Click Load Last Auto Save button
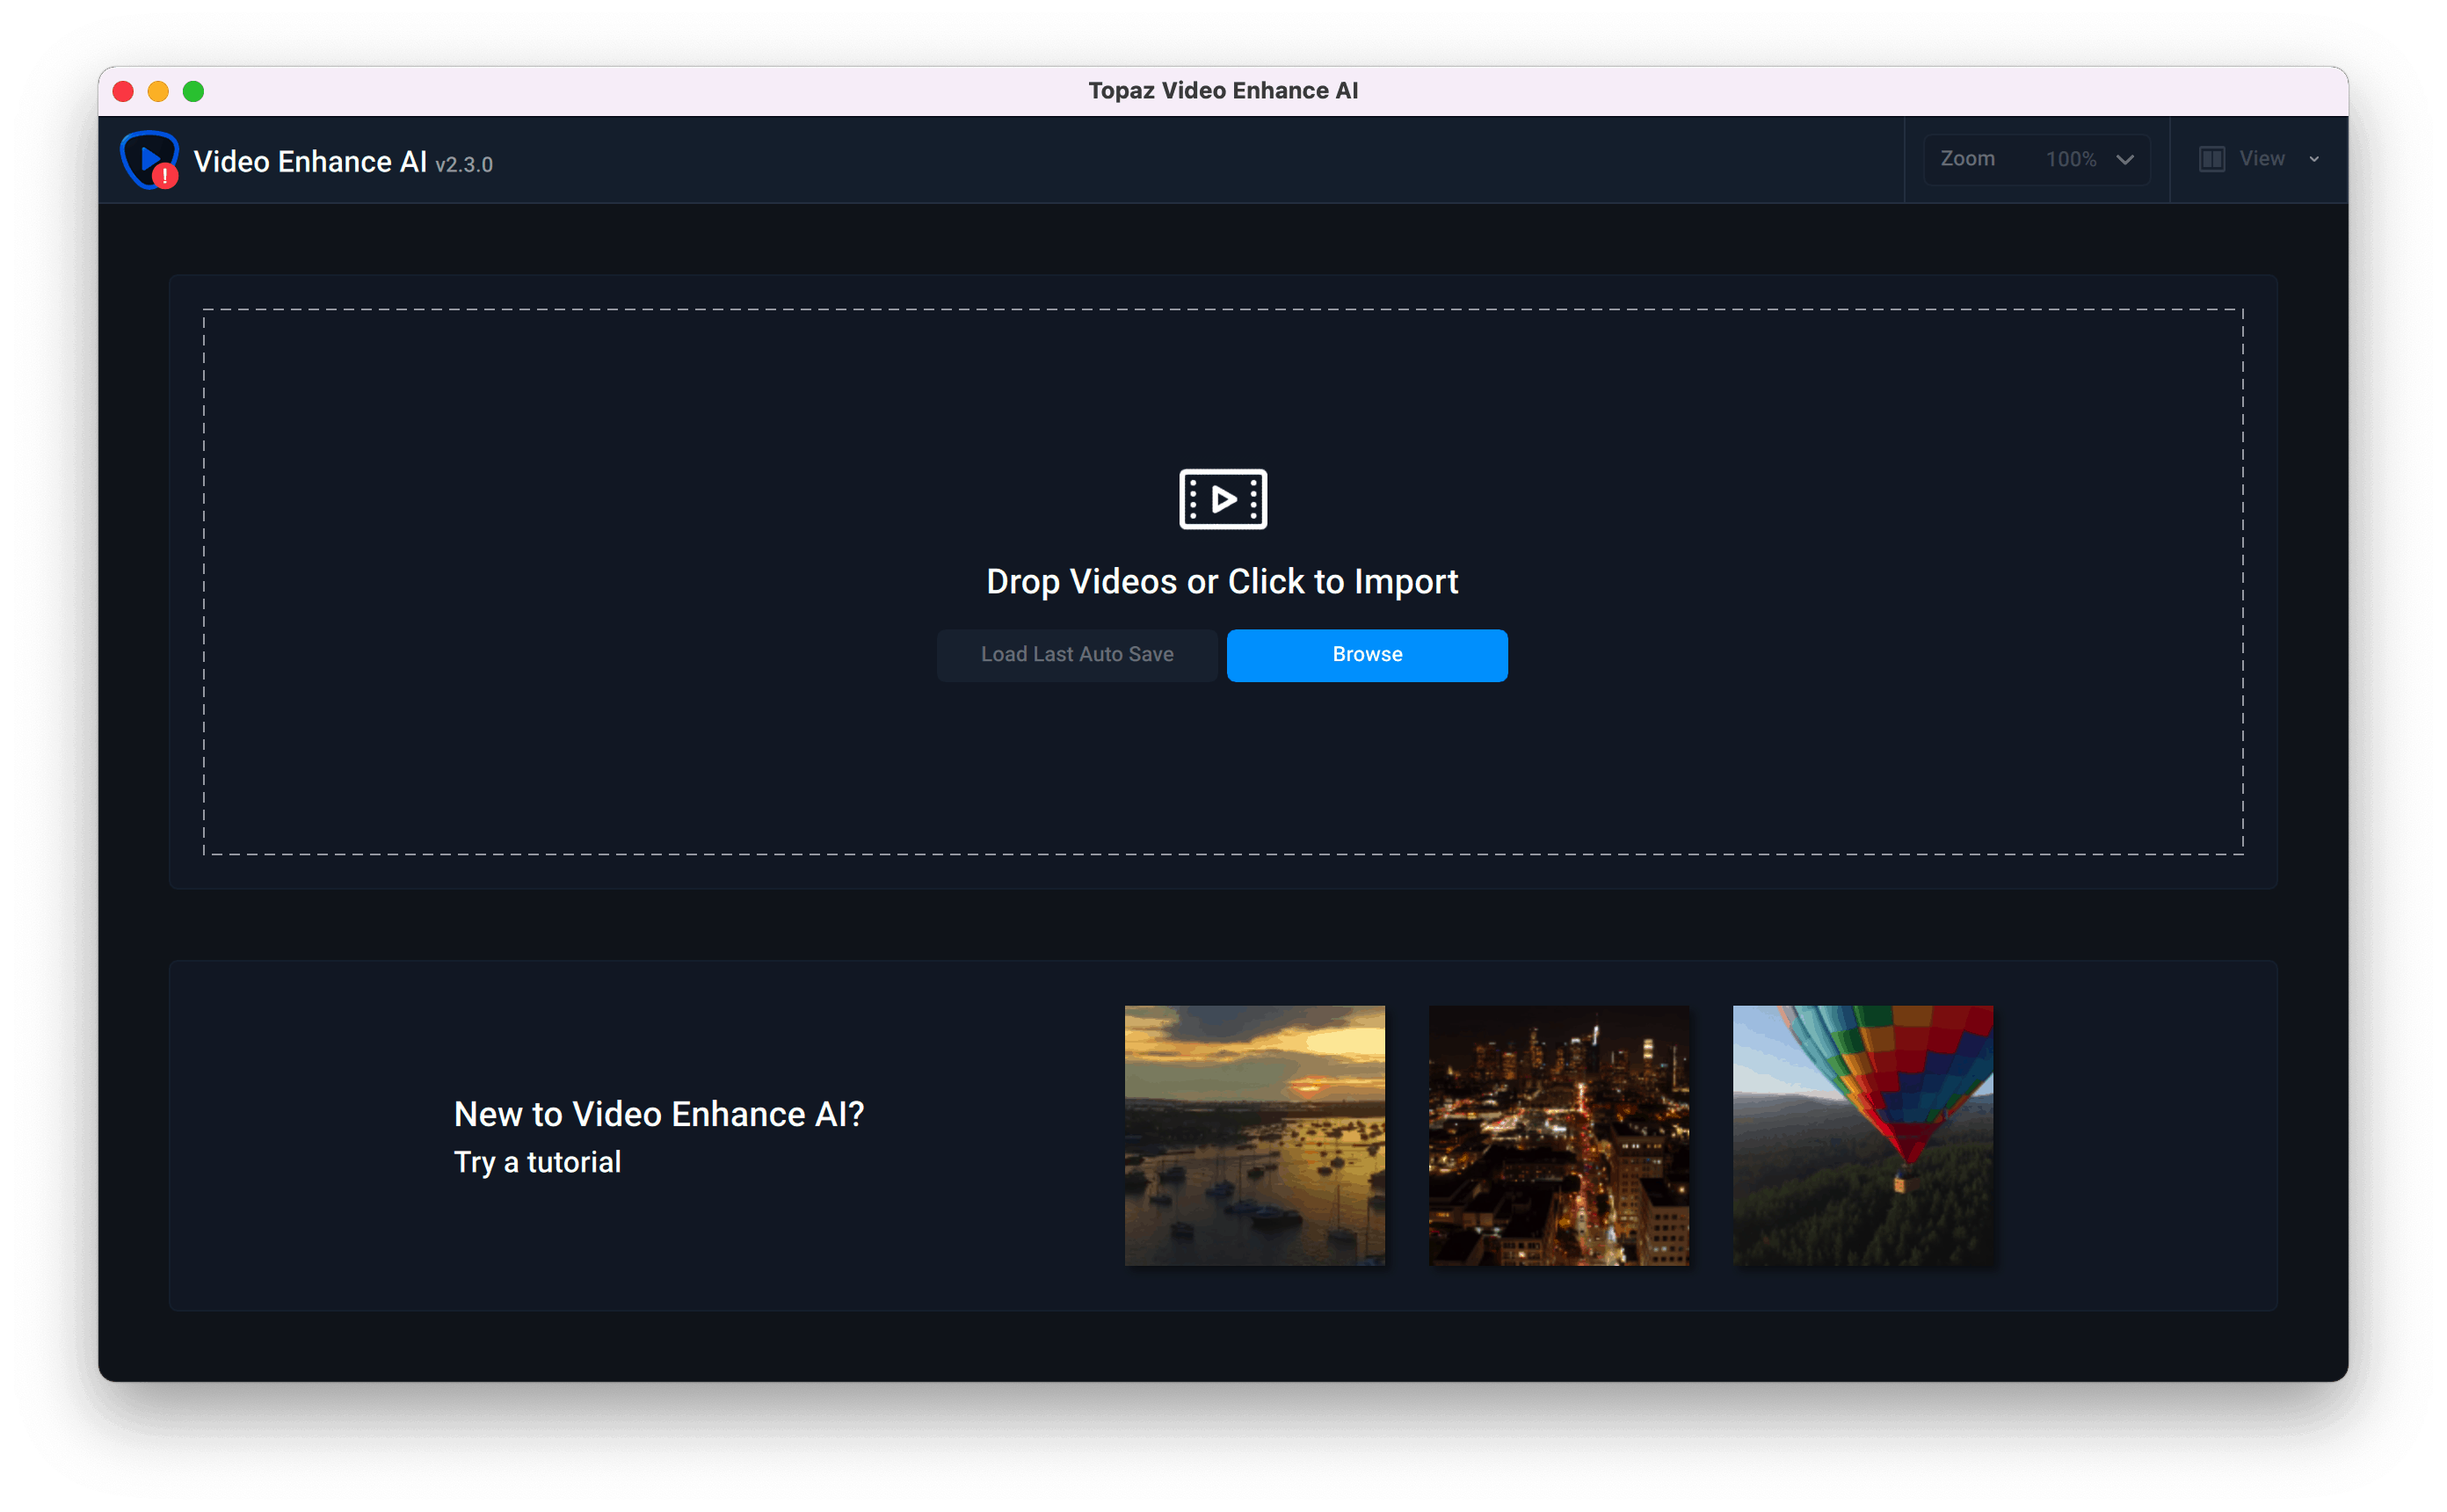Viewport: 2447px width, 1512px height. point(1078,654)
